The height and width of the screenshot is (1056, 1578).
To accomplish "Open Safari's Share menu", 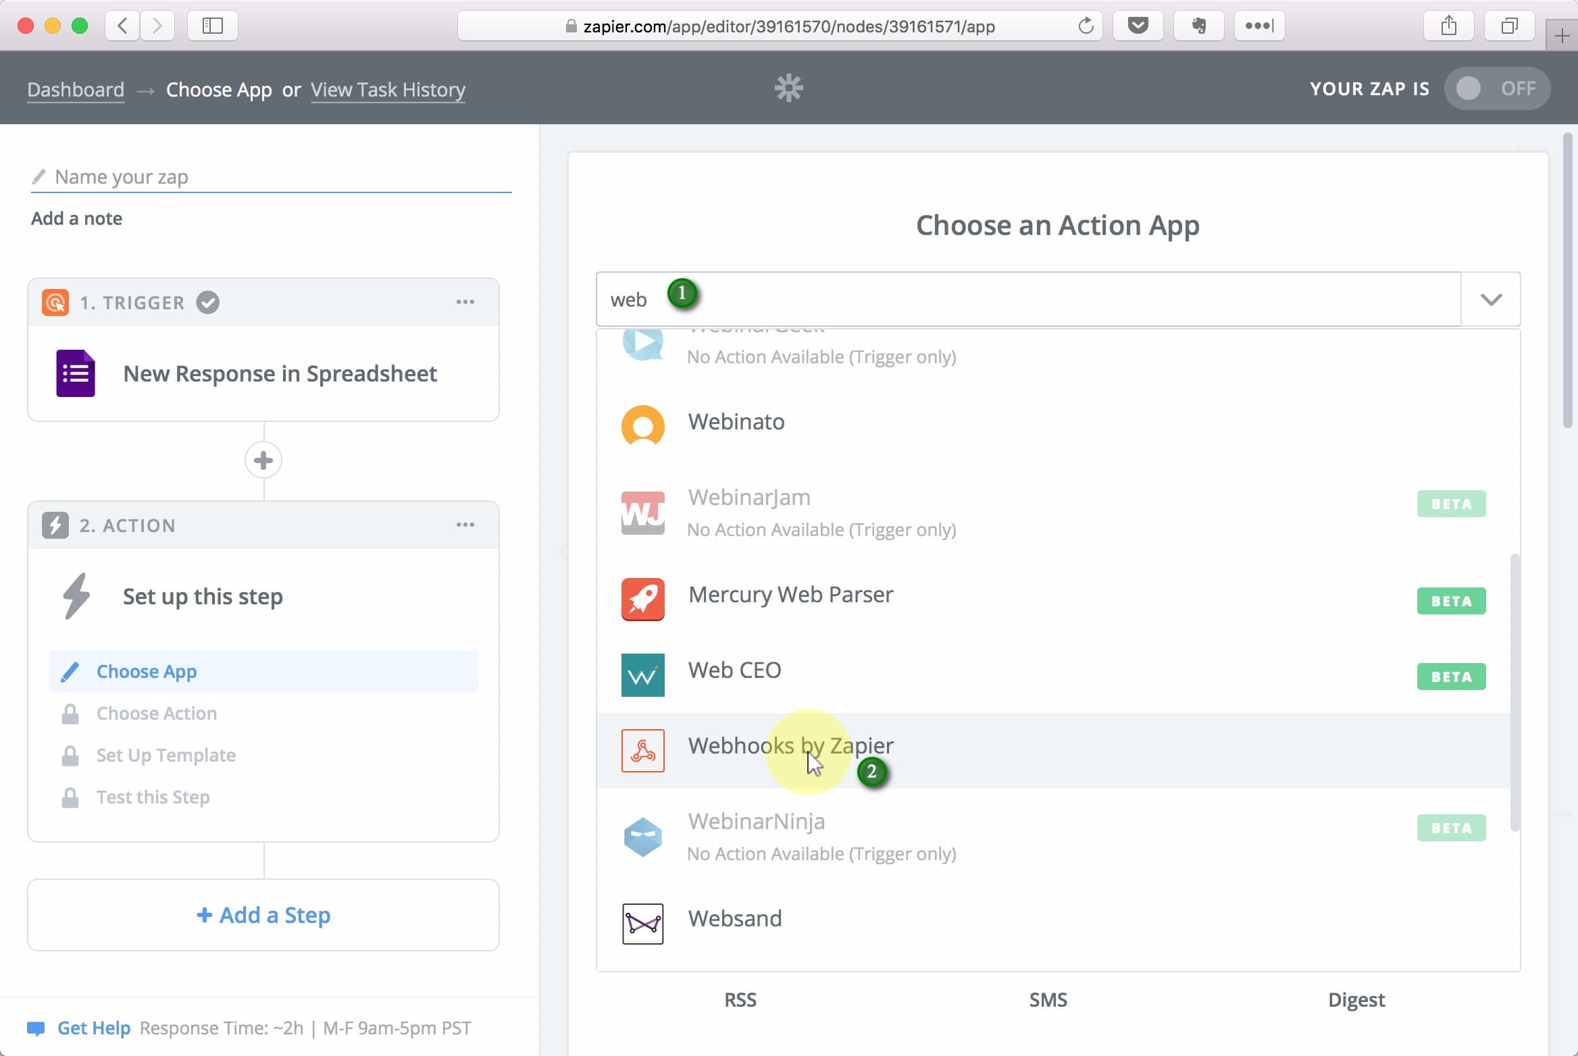I will pyautogui.click(x=1449, y=26).
